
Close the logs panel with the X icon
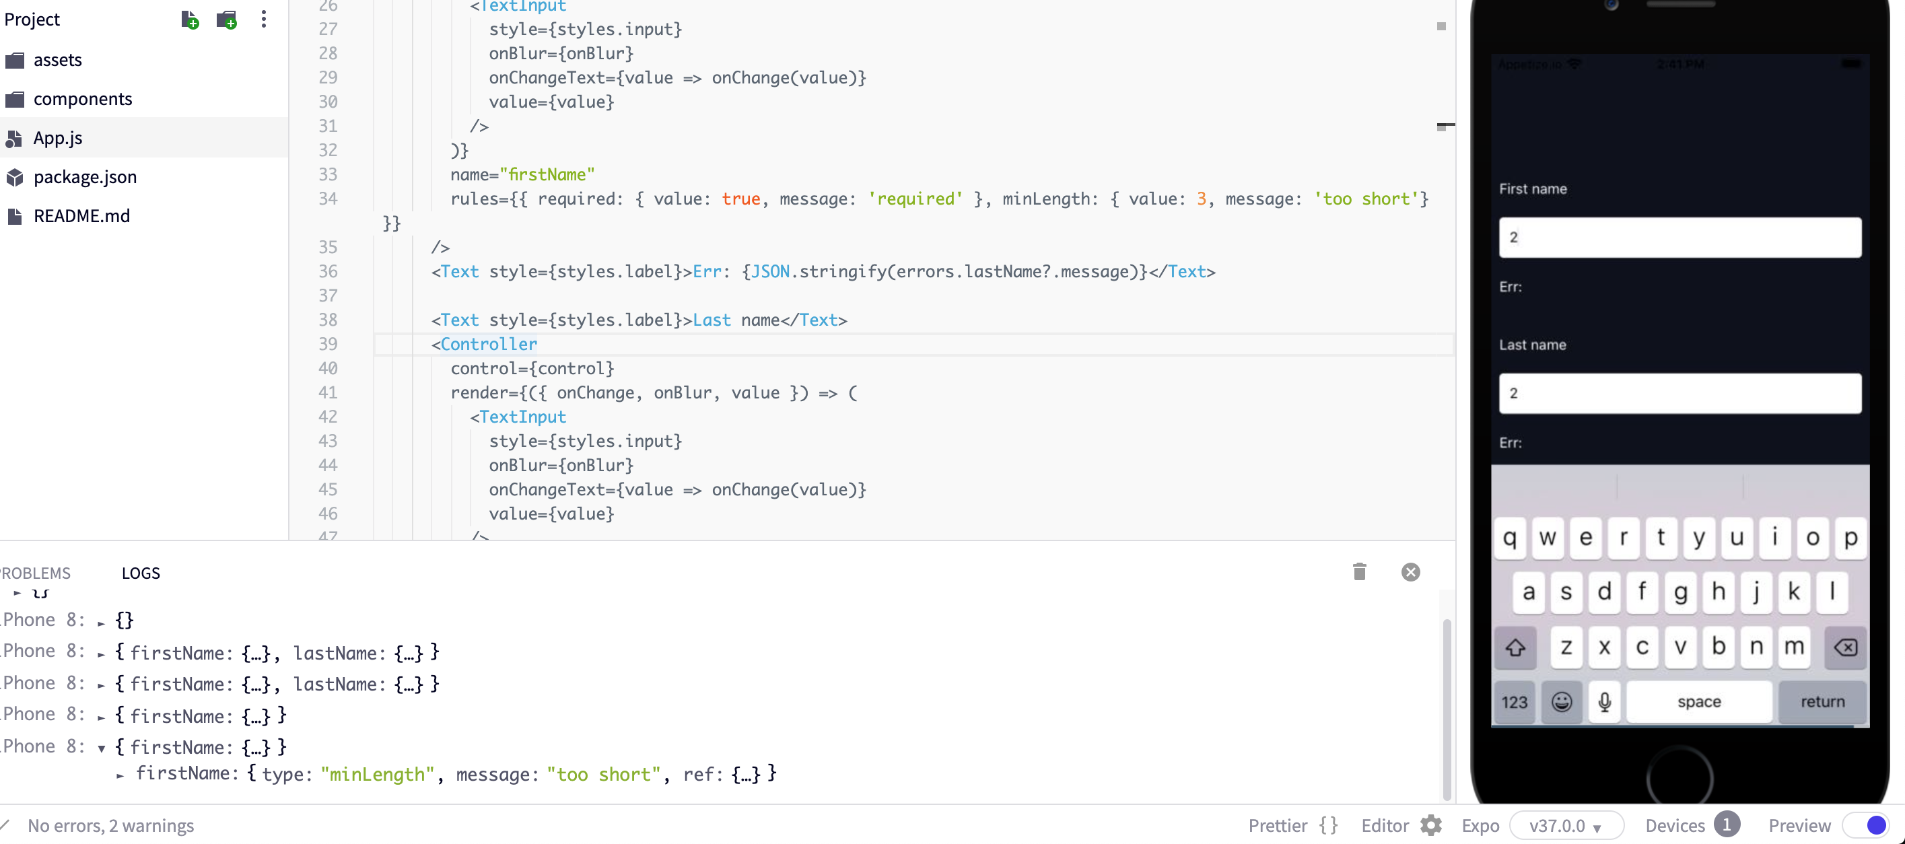pos(1410,572)
